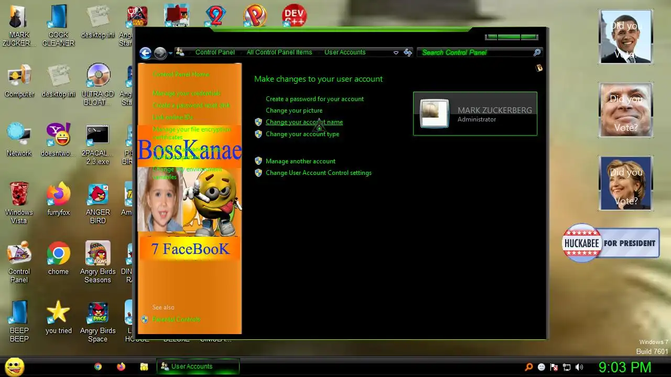Click Change your picture
Screen dimensions: 671x377
pyautogui.click(x=294, y=110)
